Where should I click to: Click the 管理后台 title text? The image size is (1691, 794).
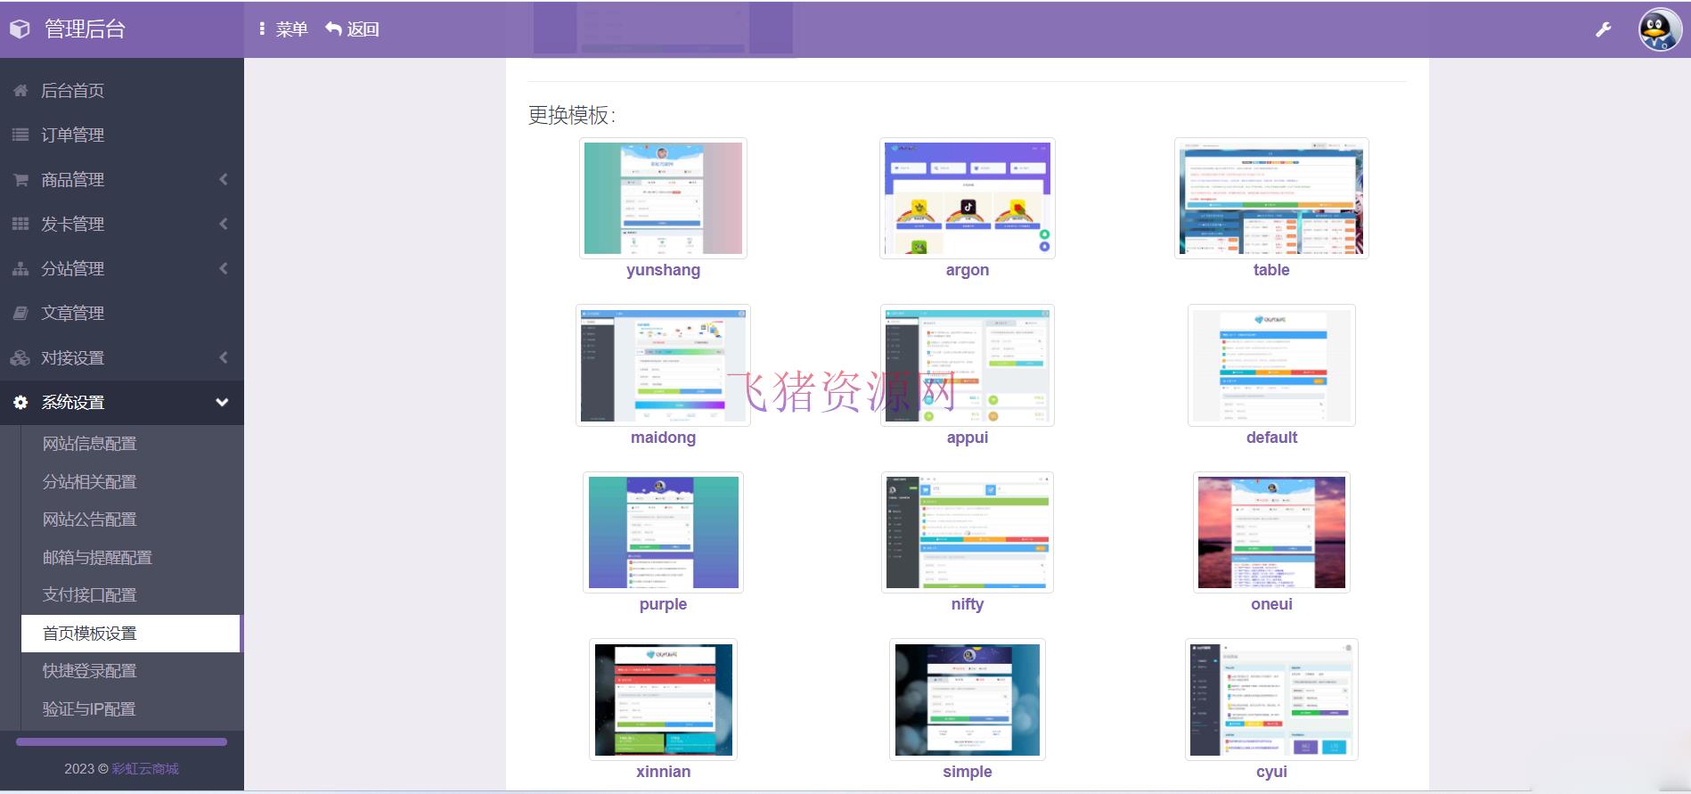pyautogui.click(x=85, y=29)
